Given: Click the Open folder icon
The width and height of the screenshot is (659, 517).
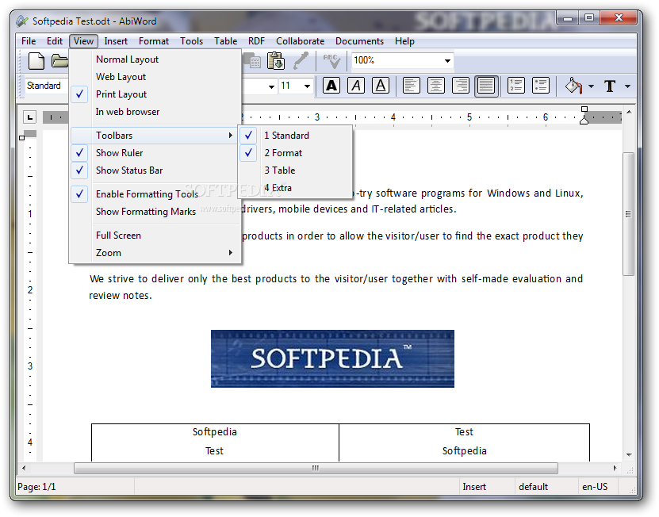Looking at the screenshot, I should click(59, 61).
